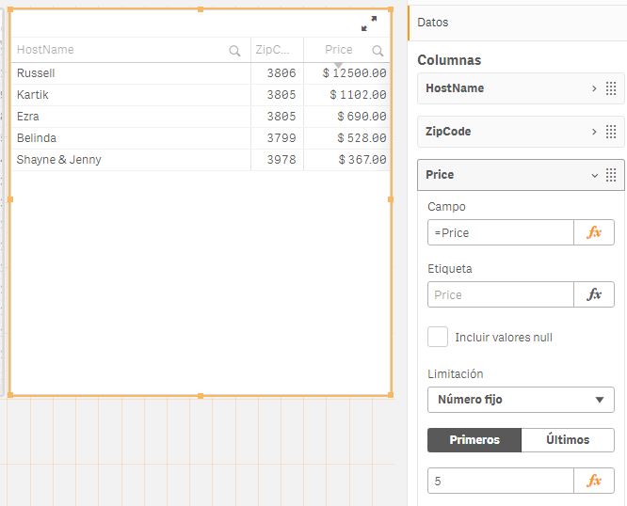Click zip code 3978 cell

tap(277, 159)
